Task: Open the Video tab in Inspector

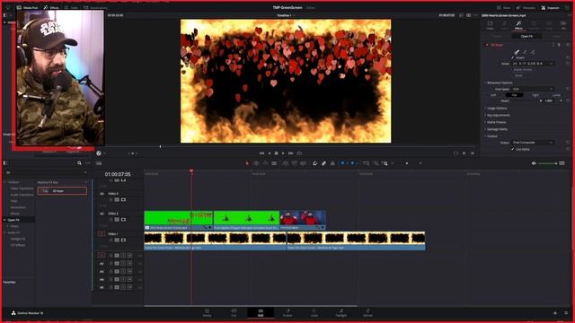Action: point(490,25)
